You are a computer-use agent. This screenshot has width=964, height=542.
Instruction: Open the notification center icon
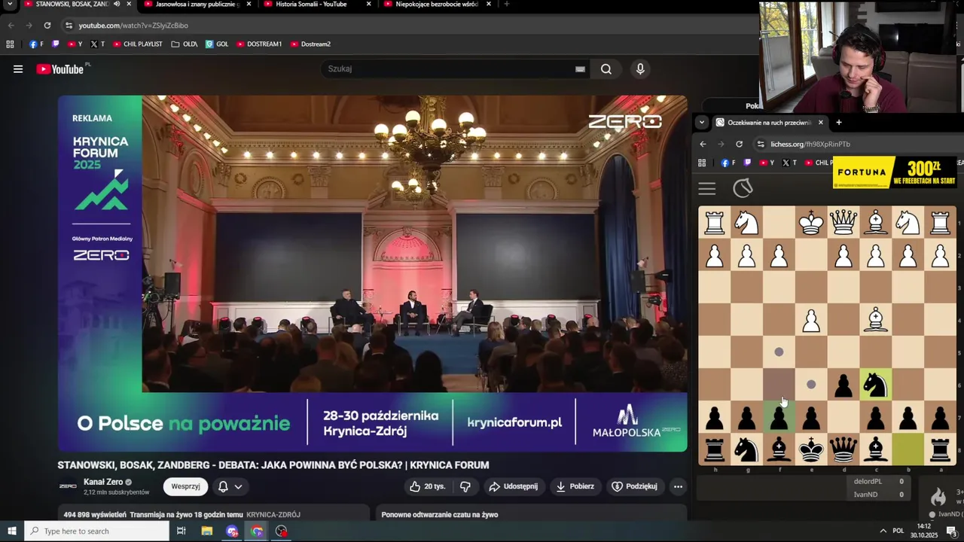951,531
